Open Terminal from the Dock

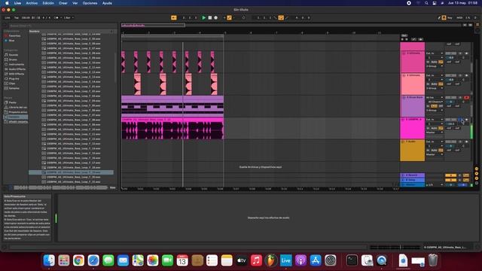click(x=352, y=260)
